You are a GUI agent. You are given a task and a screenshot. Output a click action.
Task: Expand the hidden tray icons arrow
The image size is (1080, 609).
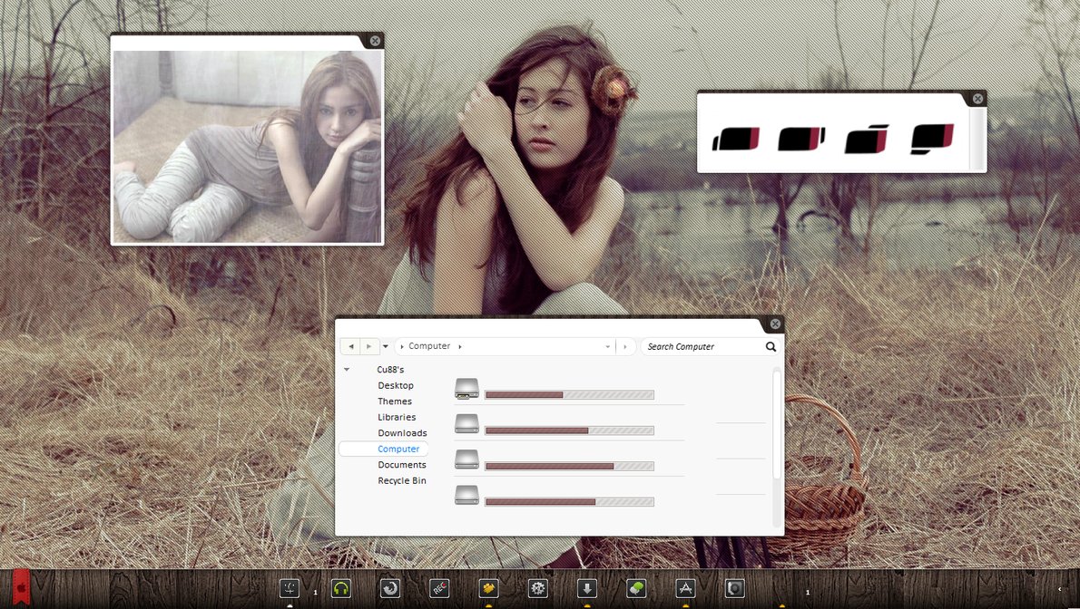point(1059,589)
